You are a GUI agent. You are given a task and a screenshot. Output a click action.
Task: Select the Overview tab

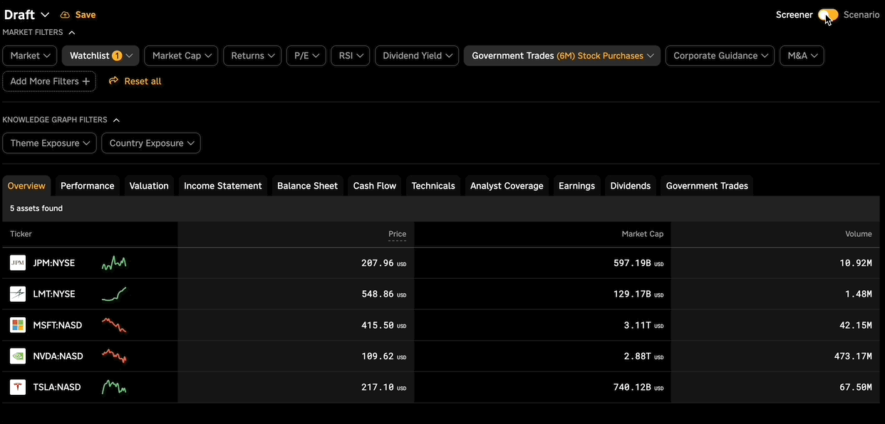click(26, 186)
